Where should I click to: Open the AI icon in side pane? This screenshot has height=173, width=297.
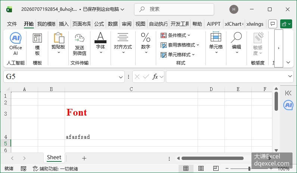pos(288,105)
